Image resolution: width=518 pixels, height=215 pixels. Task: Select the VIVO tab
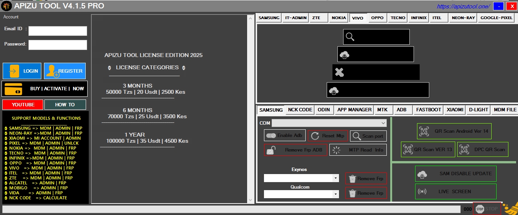tap(358, 18)
